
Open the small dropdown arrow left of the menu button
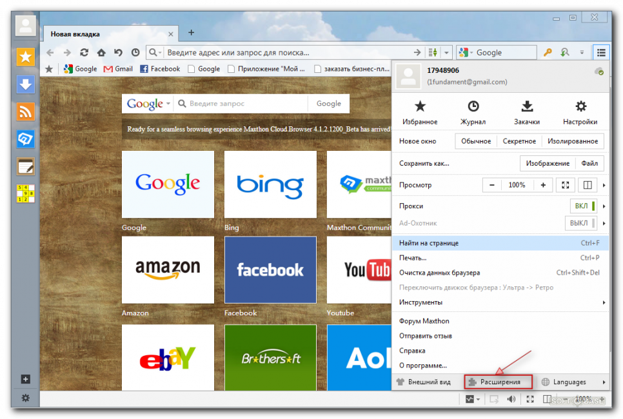[x=582, y=52]
